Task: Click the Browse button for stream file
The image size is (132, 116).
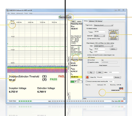Action: pos(117,77)
